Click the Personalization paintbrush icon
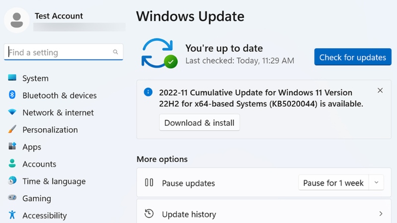This screenshot has width=397, height=223. pos(12,130)
